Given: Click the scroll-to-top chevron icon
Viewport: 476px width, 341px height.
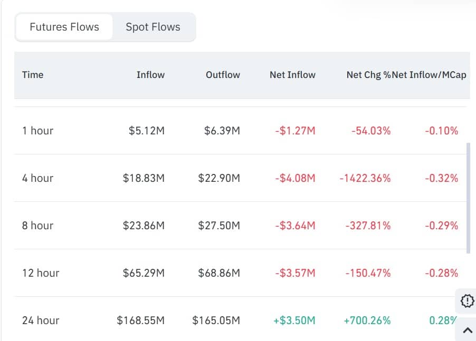Looking at the screenshot, I should pyautogui.click(x=467, y=330).
